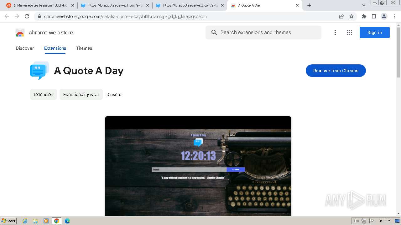Click the A Quote A Day heading
The height and width of the screenshot is (225, 401).
pyautogui.click(x=89, y=71)
